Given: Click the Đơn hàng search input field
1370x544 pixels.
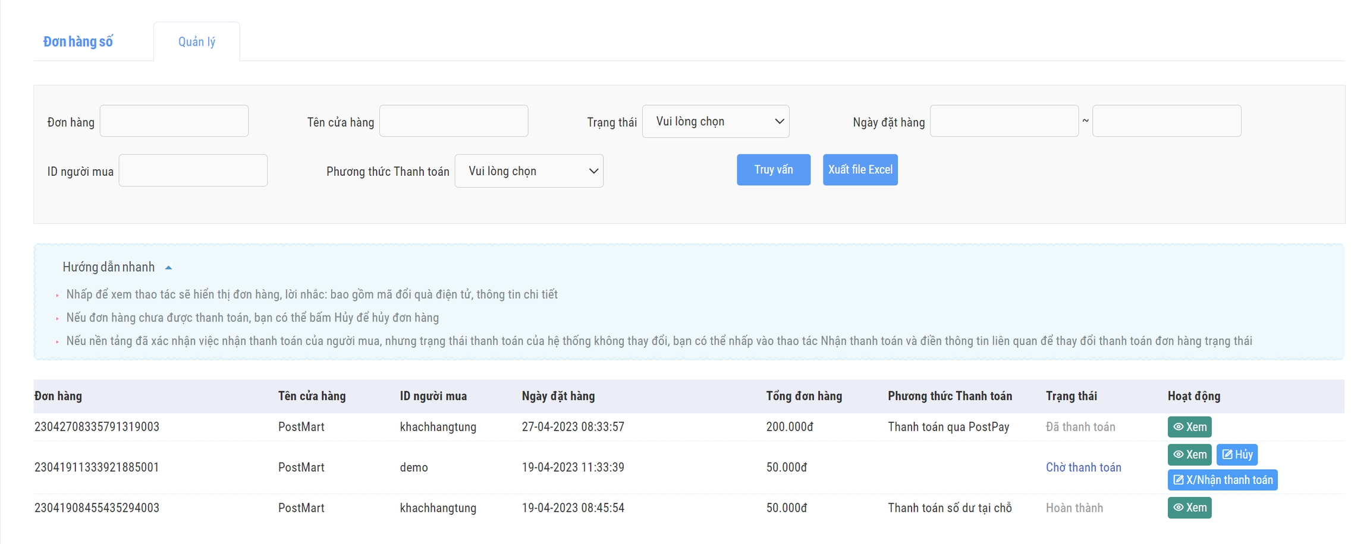Looking at the screenshot, I should click(174, 121).
